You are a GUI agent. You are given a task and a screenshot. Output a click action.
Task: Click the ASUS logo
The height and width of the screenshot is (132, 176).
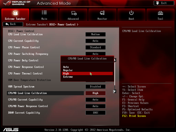pyautogui.click(x=11, y=130)
